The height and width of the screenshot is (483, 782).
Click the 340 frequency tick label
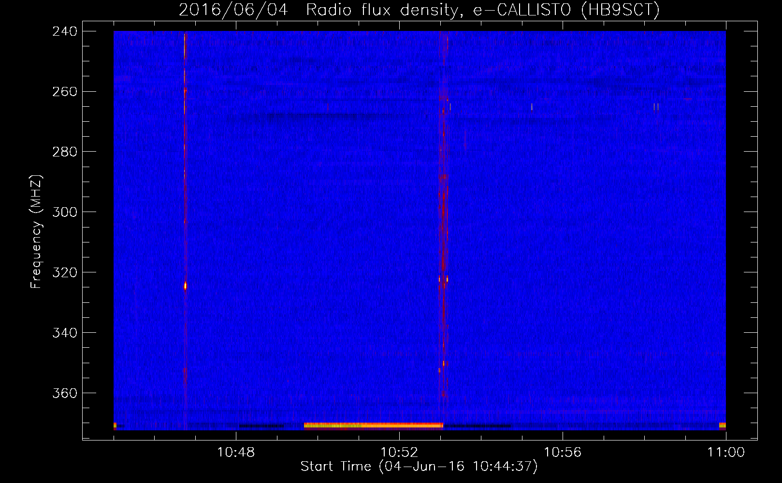(x=65, y=333)
